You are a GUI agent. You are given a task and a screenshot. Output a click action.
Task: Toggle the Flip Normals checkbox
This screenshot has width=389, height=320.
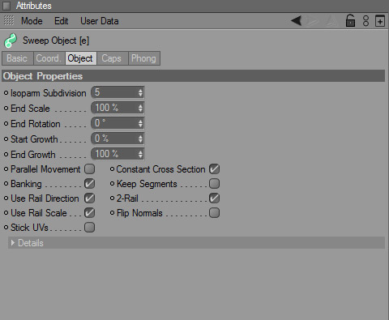(214, 213)
